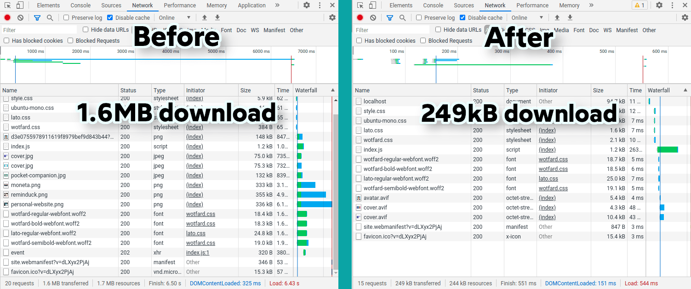Open the Performance tab

179,5
